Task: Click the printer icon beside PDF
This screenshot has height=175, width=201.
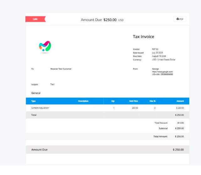Action: click(x=177, y=19)
